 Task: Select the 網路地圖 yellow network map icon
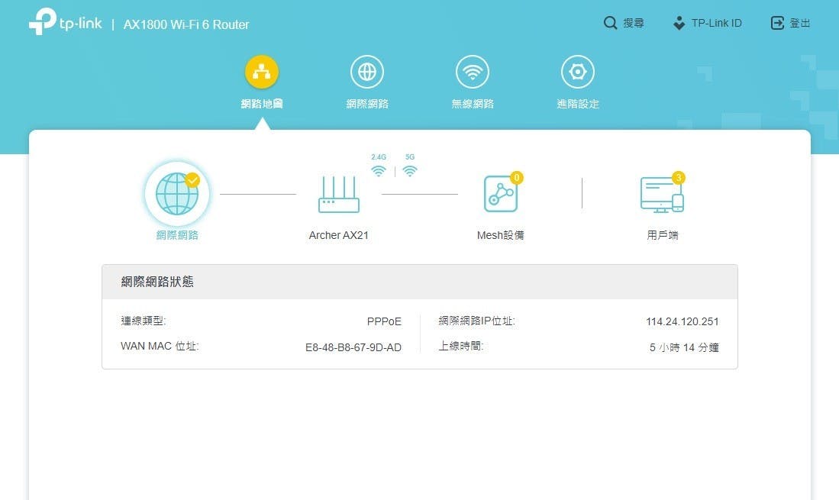(262, 72)
